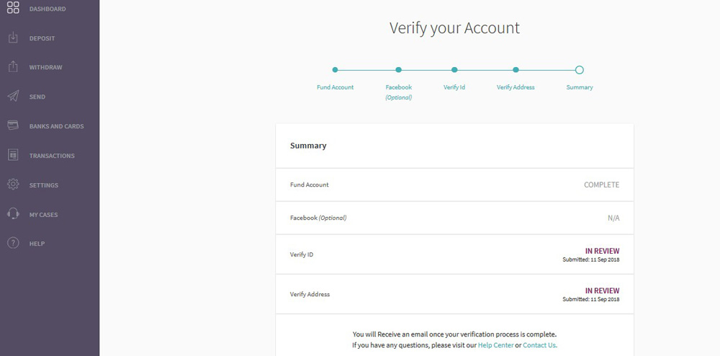The width and height of the screenshot is (720, 356).
Task: Select the Facebook optional step dot
Action: pos(398,70)
